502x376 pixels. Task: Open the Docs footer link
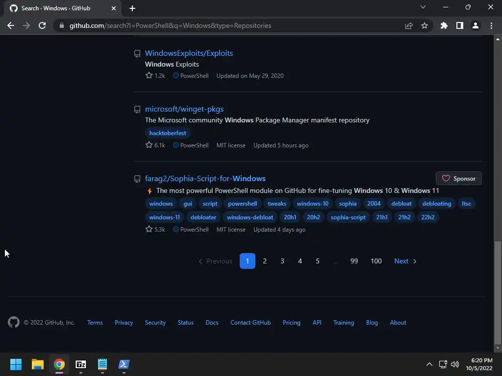212,322
